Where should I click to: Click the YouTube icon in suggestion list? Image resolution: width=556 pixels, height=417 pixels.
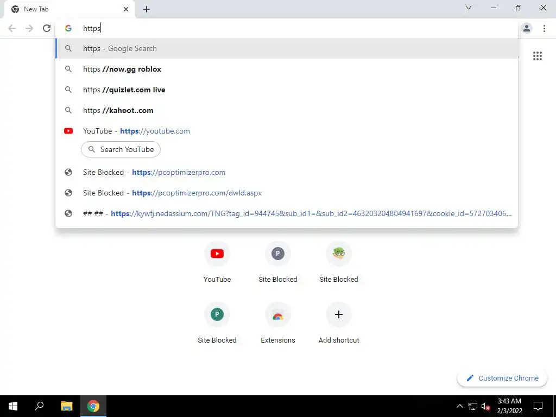pyautogui.click(x=68, y=131)
